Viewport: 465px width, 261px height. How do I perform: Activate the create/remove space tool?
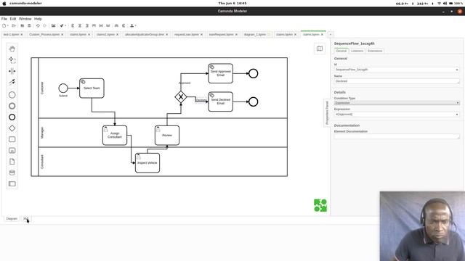pos(12,71)
